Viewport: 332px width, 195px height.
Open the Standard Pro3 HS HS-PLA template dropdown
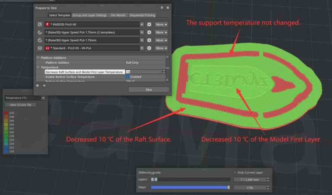pos(142,48)
